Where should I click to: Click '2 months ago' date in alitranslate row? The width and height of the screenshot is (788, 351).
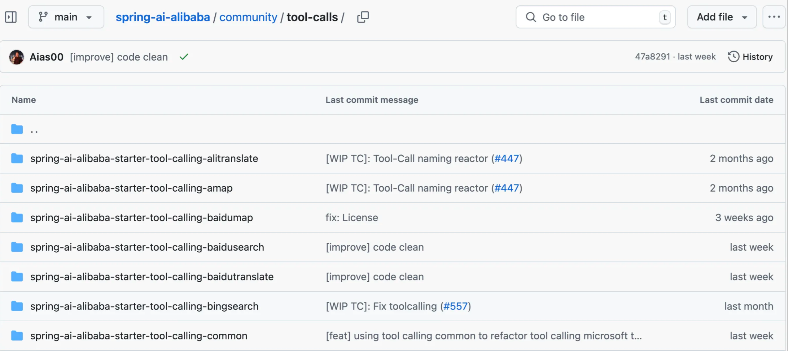pyautogui.click(x=741, y=158)
